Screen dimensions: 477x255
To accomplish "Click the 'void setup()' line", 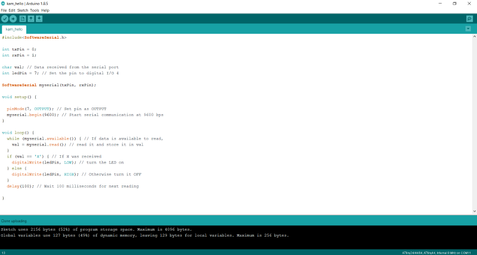I will (x=19, y=97).
